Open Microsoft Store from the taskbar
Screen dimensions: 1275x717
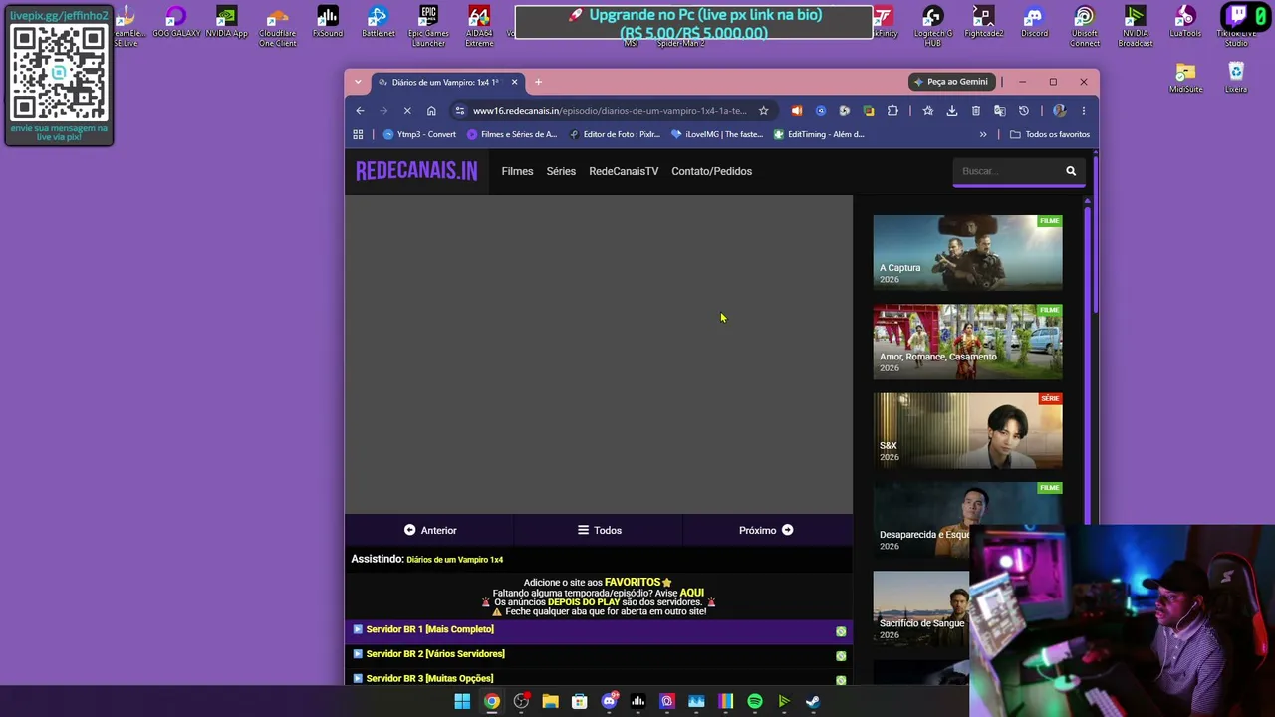pyautogui.click(x=579, y=702)
